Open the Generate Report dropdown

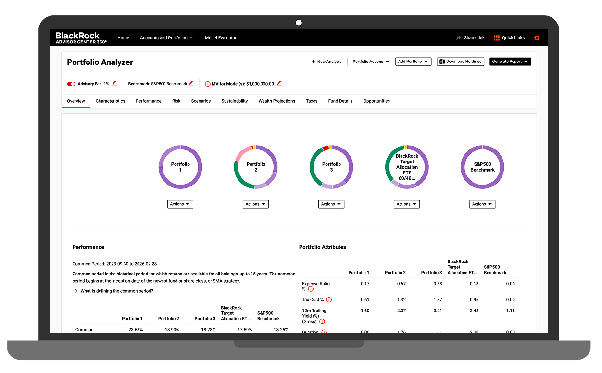(x=510, y=62)
